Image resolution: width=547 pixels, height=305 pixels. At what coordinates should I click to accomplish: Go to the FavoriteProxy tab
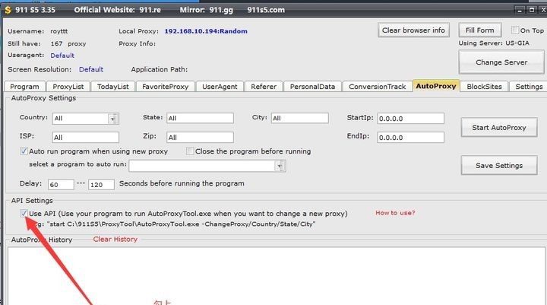coord(166,86)
